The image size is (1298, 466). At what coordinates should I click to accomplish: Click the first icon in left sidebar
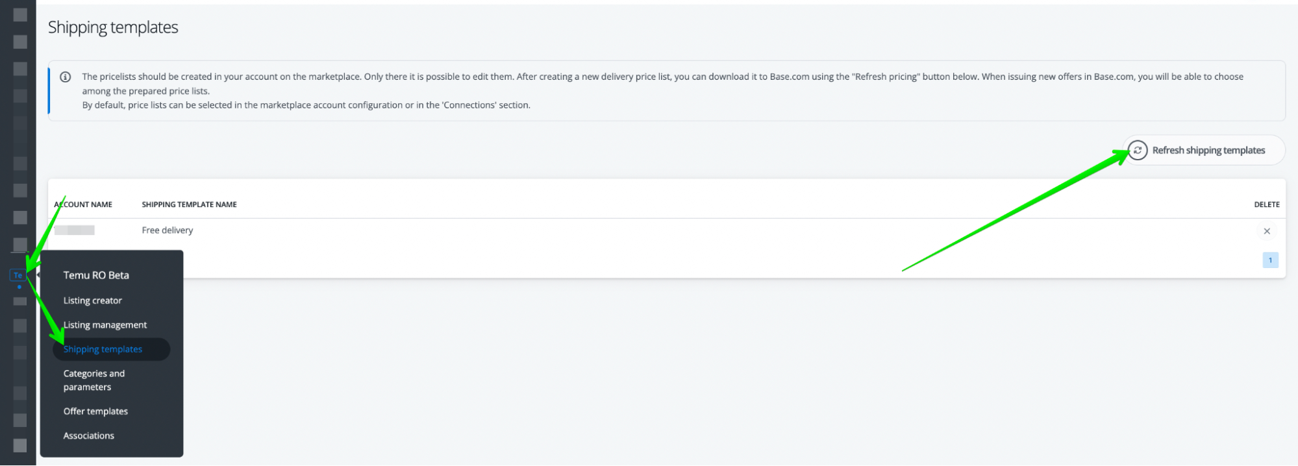20,15
